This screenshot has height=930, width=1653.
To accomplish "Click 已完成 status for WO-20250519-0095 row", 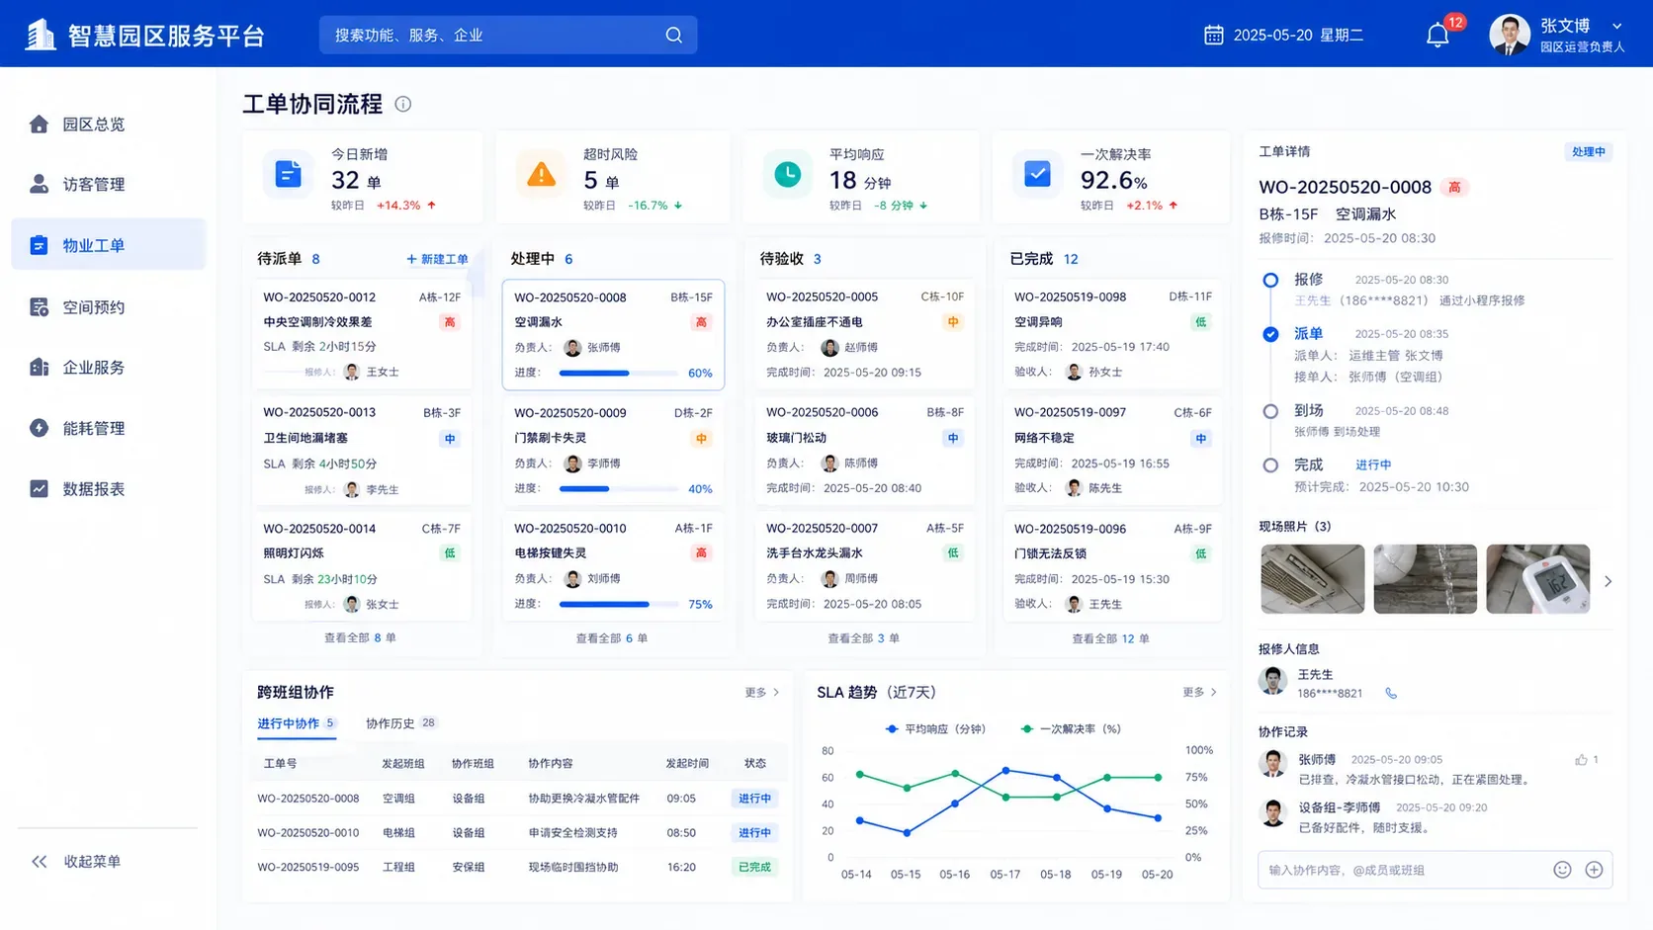I will pyautogui.click(x=754, y=868).
